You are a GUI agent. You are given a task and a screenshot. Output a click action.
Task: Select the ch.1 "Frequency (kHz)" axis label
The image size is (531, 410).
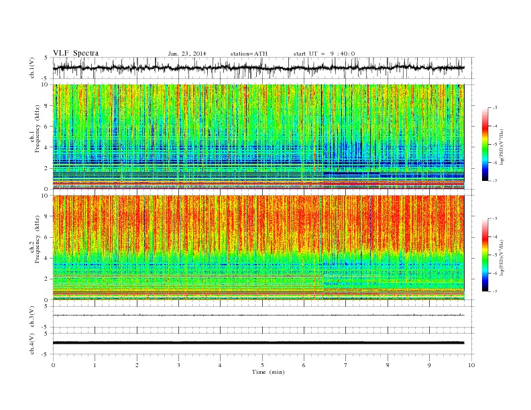pos(38,129)
